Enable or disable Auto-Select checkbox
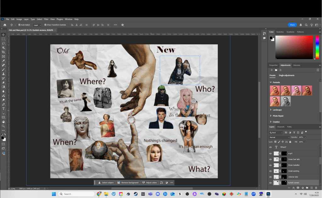Screen dimensions: 322x198 (x=19, y=25)
